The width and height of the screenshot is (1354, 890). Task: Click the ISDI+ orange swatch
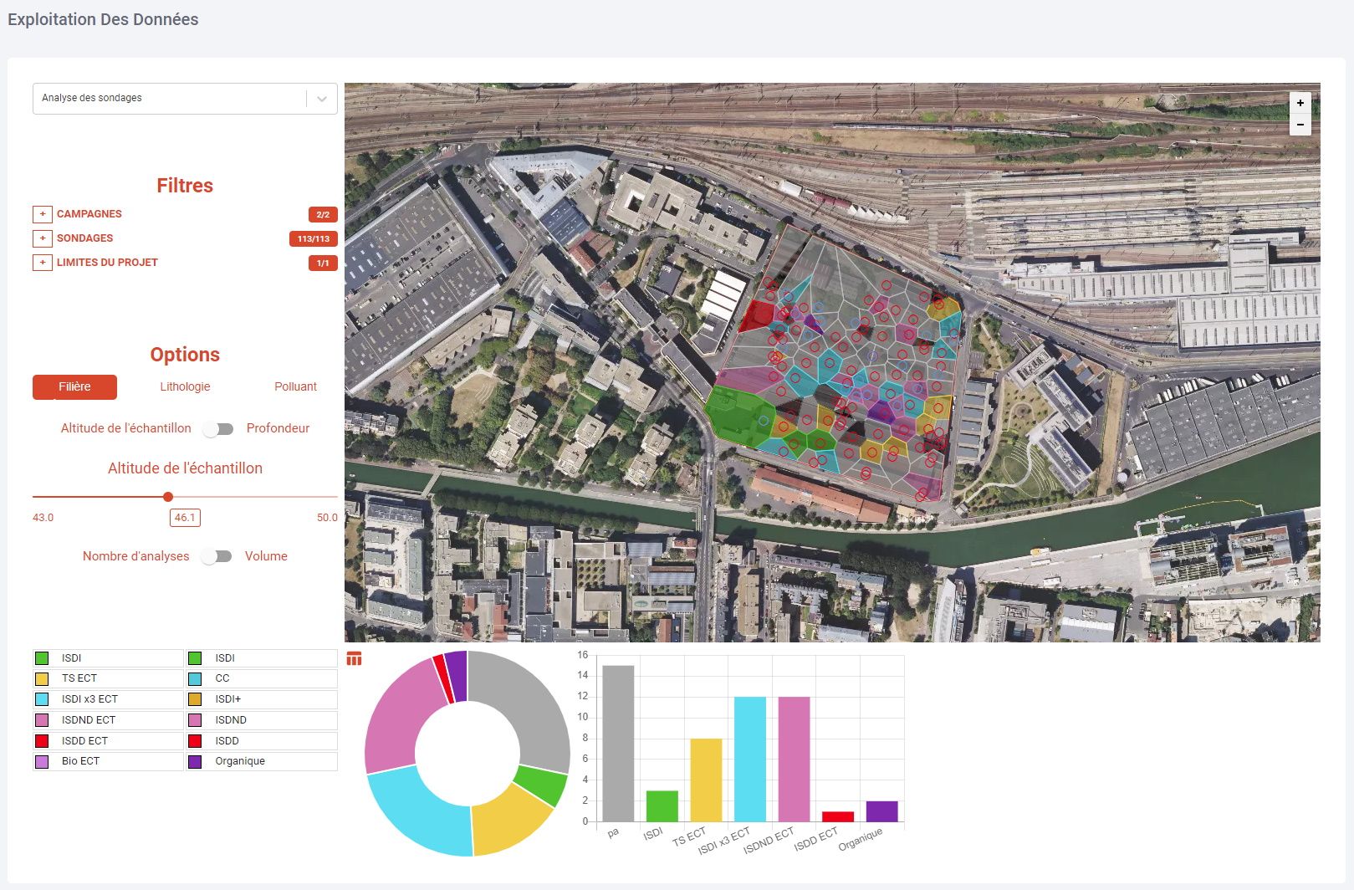195,699
